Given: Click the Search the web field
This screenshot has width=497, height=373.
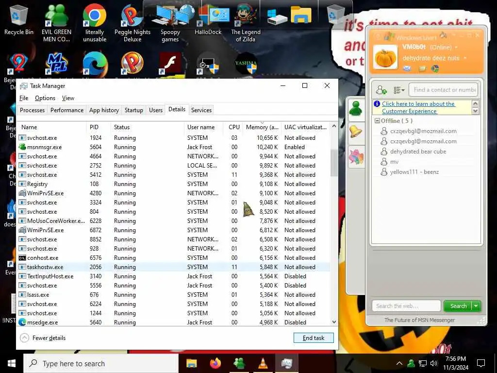Looking at the screenshot, I should pos(406,306).
